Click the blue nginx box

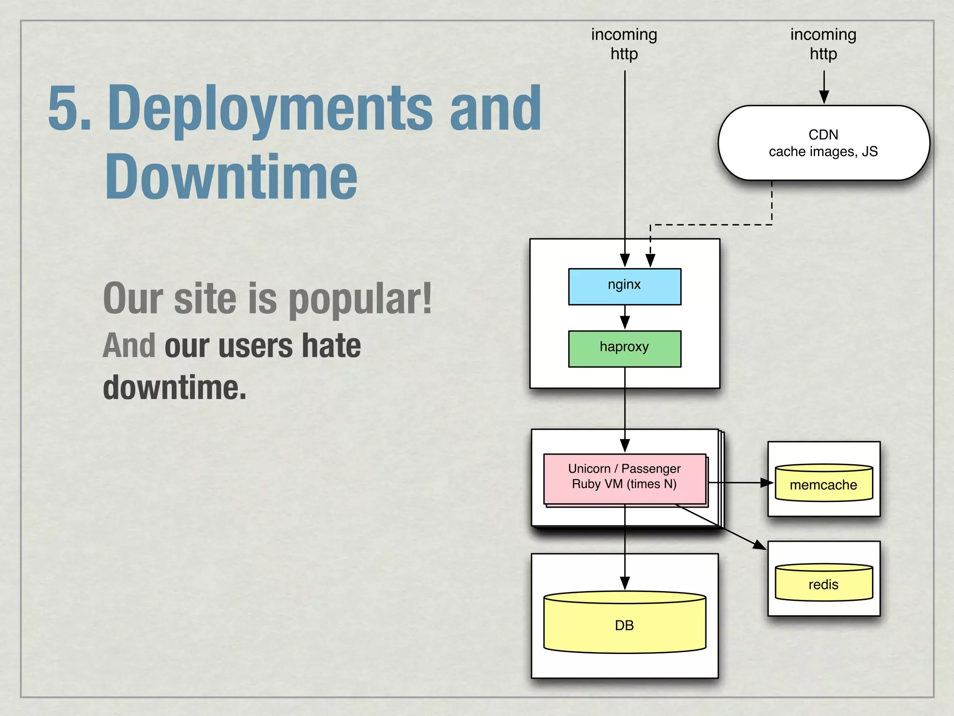(x=624, y=286)
